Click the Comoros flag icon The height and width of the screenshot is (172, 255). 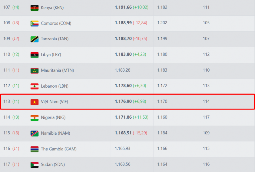[35, 23]
